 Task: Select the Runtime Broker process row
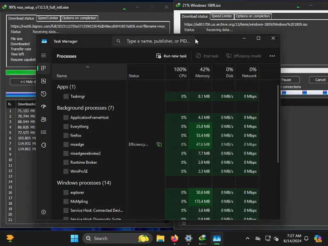pyautogui.click(x=155, y=162)
